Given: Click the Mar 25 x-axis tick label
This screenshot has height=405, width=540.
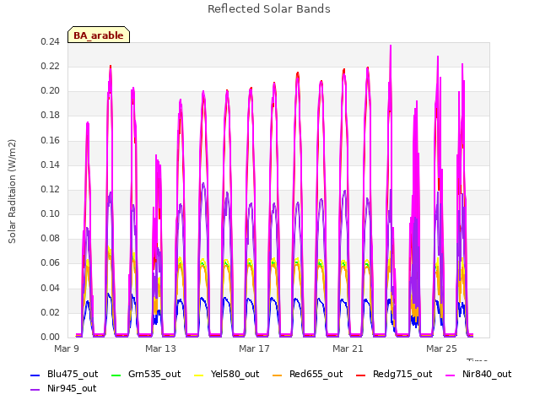Looking at the screenshot, I should click(x=441, y=348).
